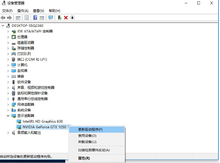Expand the 系统设备 node arrow

click(x=8, y=110)
